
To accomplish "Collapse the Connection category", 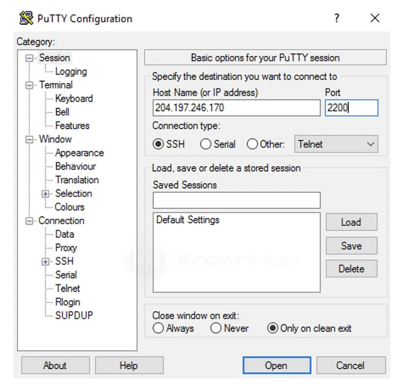I will pyautogui.click(x=29, y=221).
